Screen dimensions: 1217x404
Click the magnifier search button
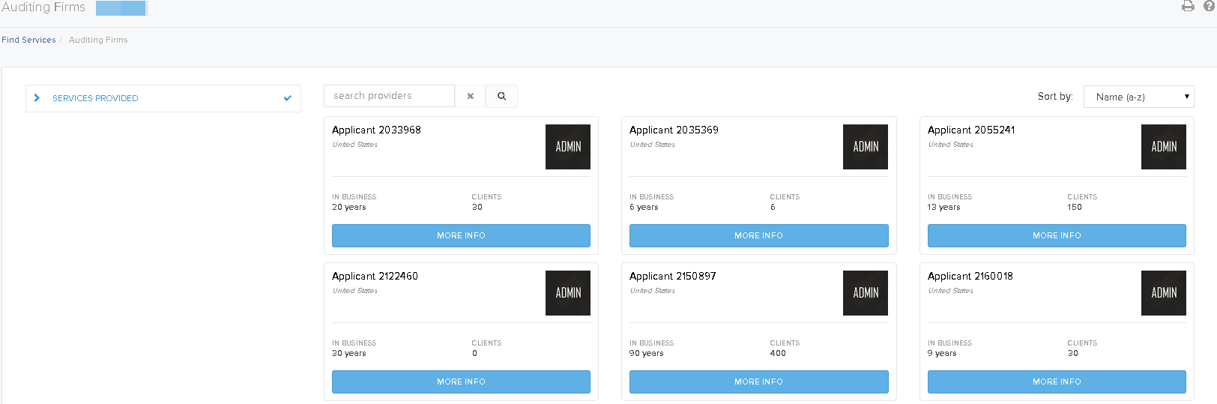(501, 96)
